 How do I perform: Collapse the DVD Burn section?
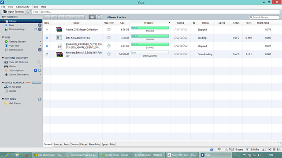(3, 99)
